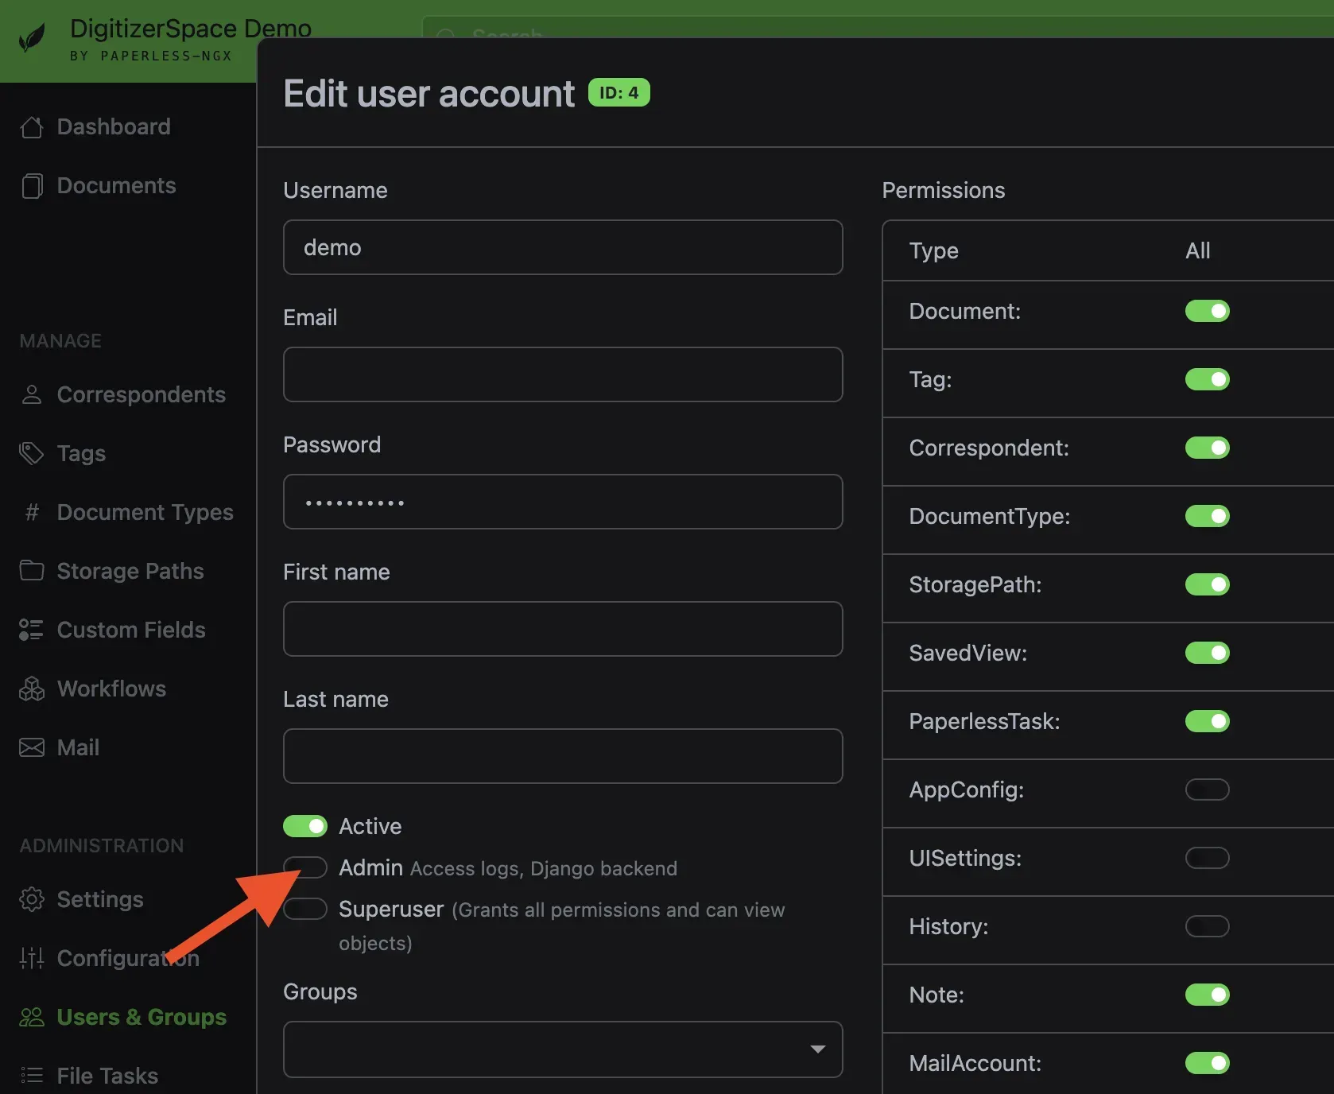Viewport: 1334px width, 1094px height.
Task: Go to Documents in the sidebar
Action: pos(116,186)
